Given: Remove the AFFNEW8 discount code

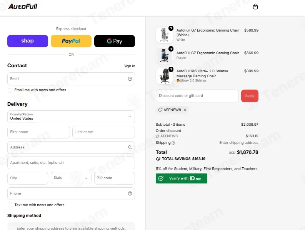Looking at the screenshot, I should (x=185, y=110).
